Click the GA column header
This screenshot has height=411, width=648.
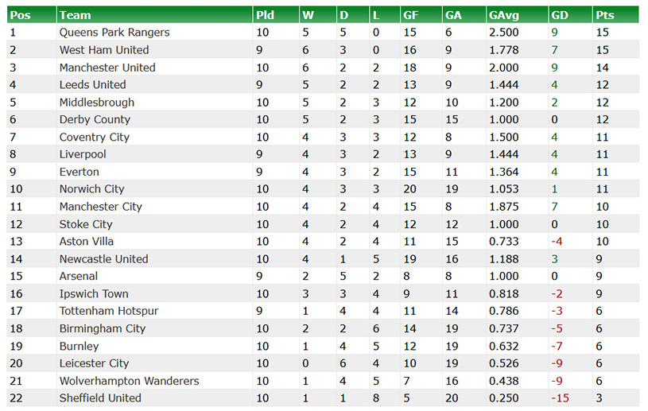point(453,15)
